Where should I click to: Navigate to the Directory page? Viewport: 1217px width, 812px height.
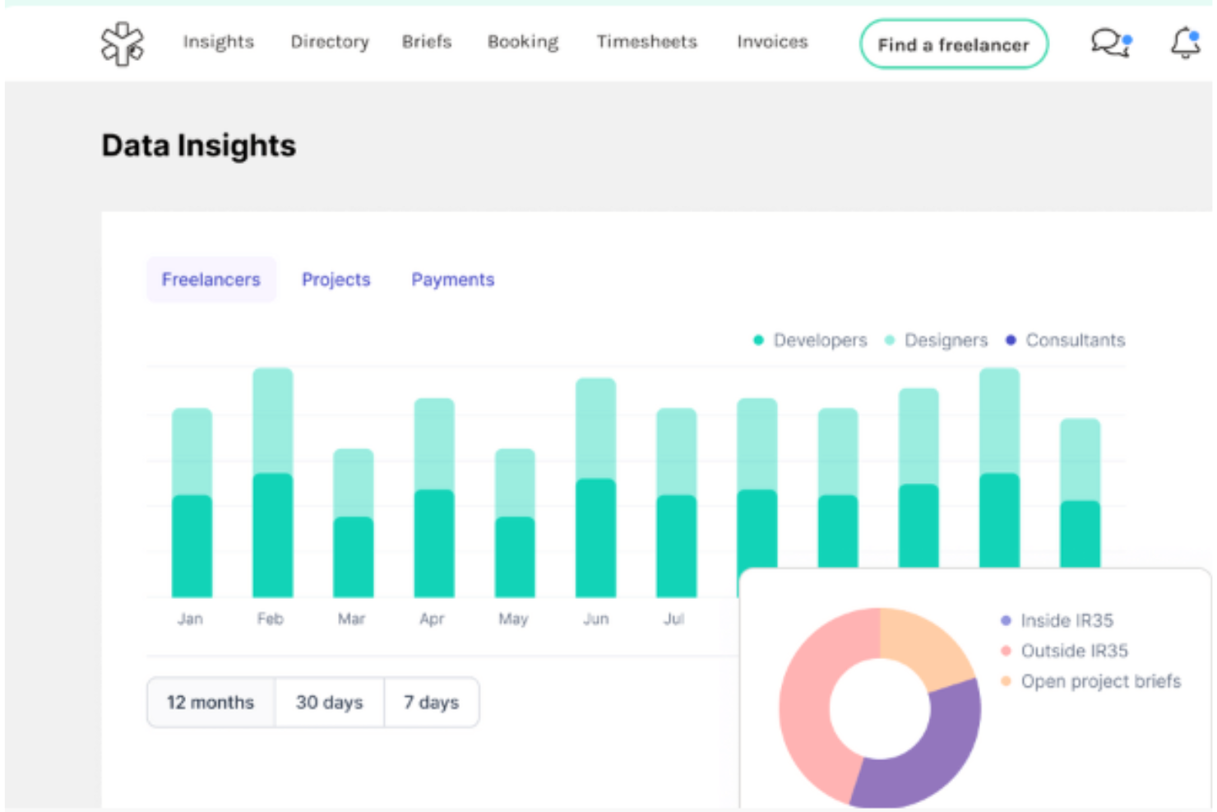[330, 42]
